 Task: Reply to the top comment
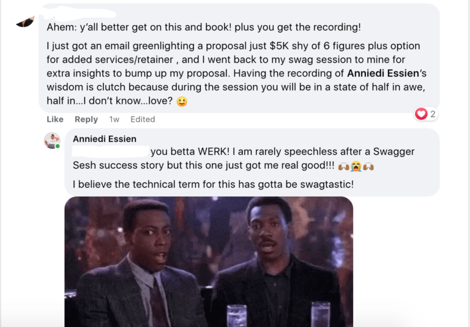pos(86,119)
